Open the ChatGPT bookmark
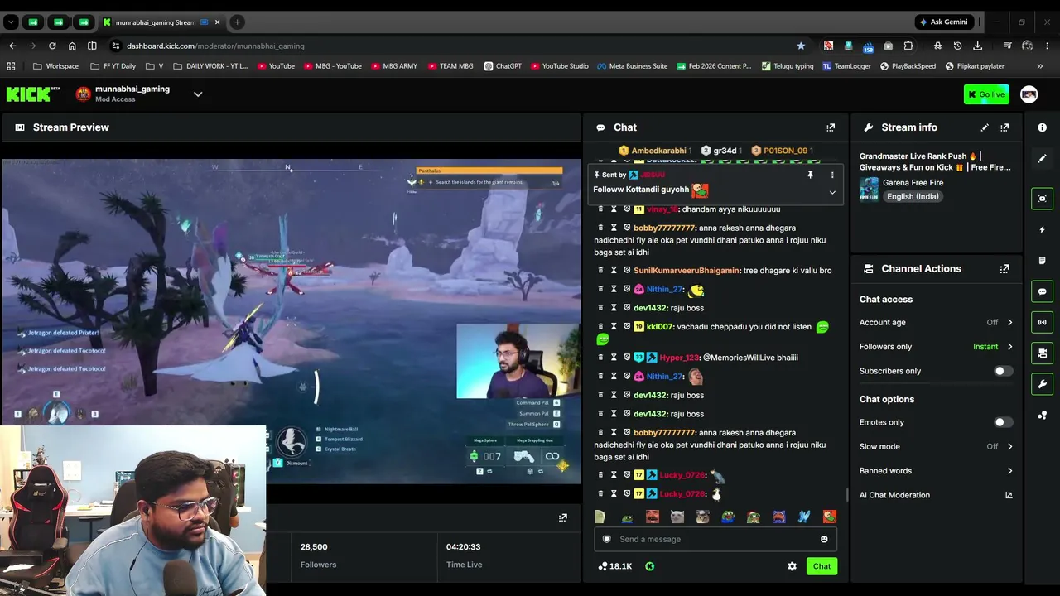This screenshot has height=596, width=1060. [503, 66]
